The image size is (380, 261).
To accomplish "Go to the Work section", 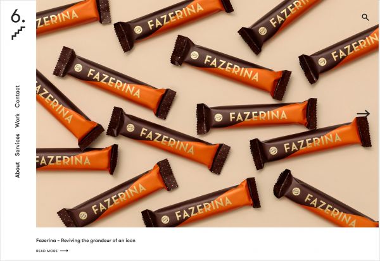I will (17, 121).
